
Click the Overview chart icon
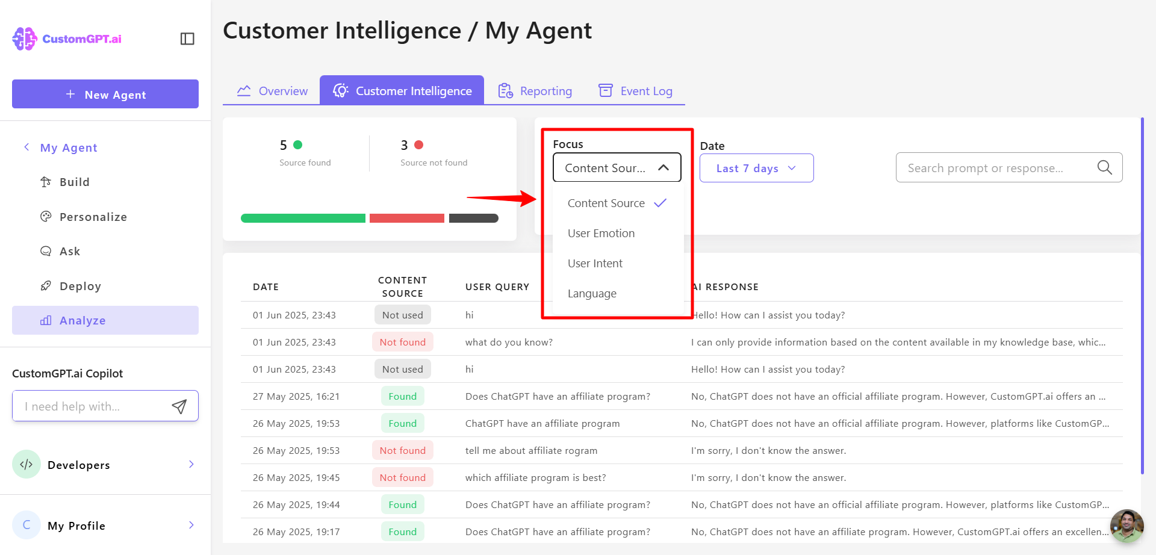(x=244, y=91)
